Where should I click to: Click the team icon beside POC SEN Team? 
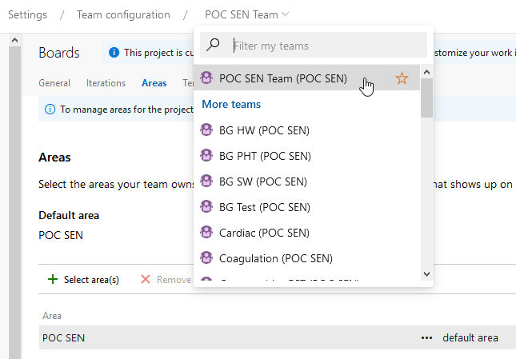(x=206, y=78)
